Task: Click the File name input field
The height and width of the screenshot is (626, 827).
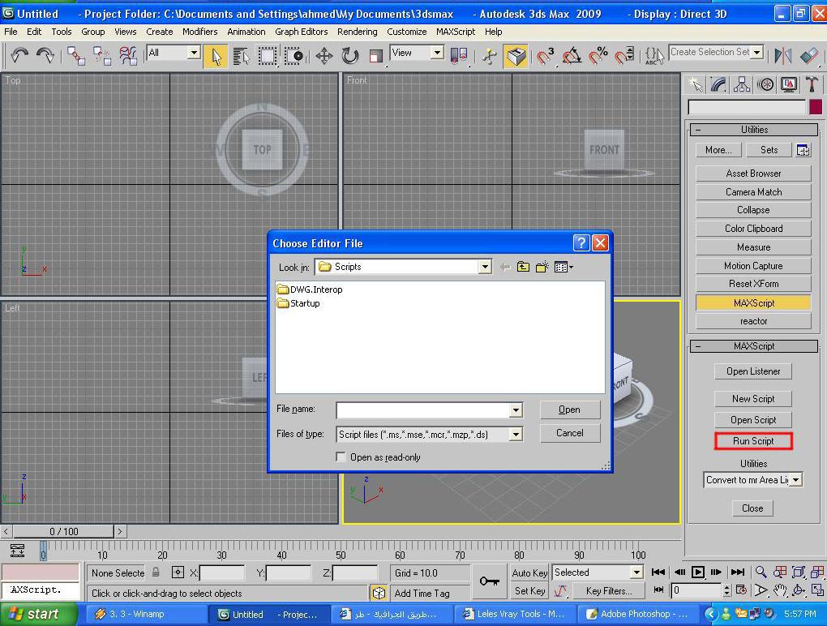Action: coord(423,409)
